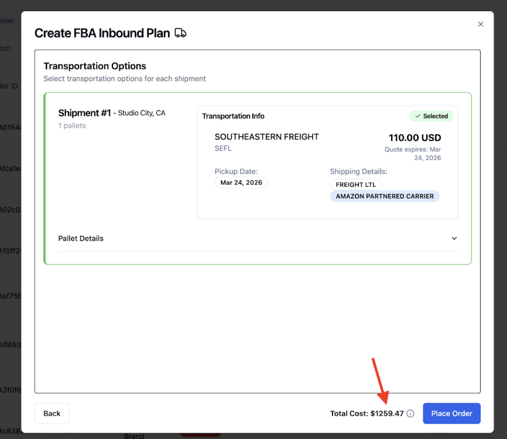Viewport: 507px width, 439px height.
Task: Click the 1 pallets label
Action: 72,126
